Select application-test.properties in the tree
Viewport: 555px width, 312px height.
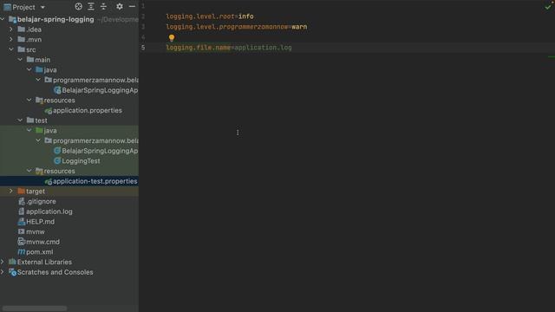pyautogui.click(x=95, y=181)
